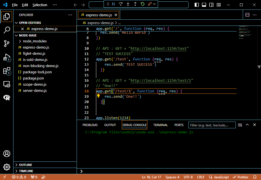
Task: Pause the debug session
Action: pyautogui.click(x=113, y=4)
